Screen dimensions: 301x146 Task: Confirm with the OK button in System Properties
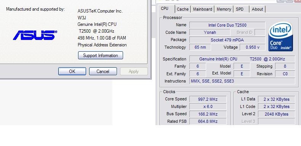click(72, 71)
